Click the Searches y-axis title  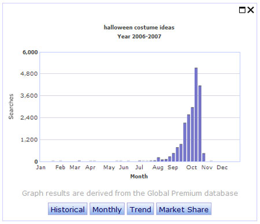coord(11,106)
